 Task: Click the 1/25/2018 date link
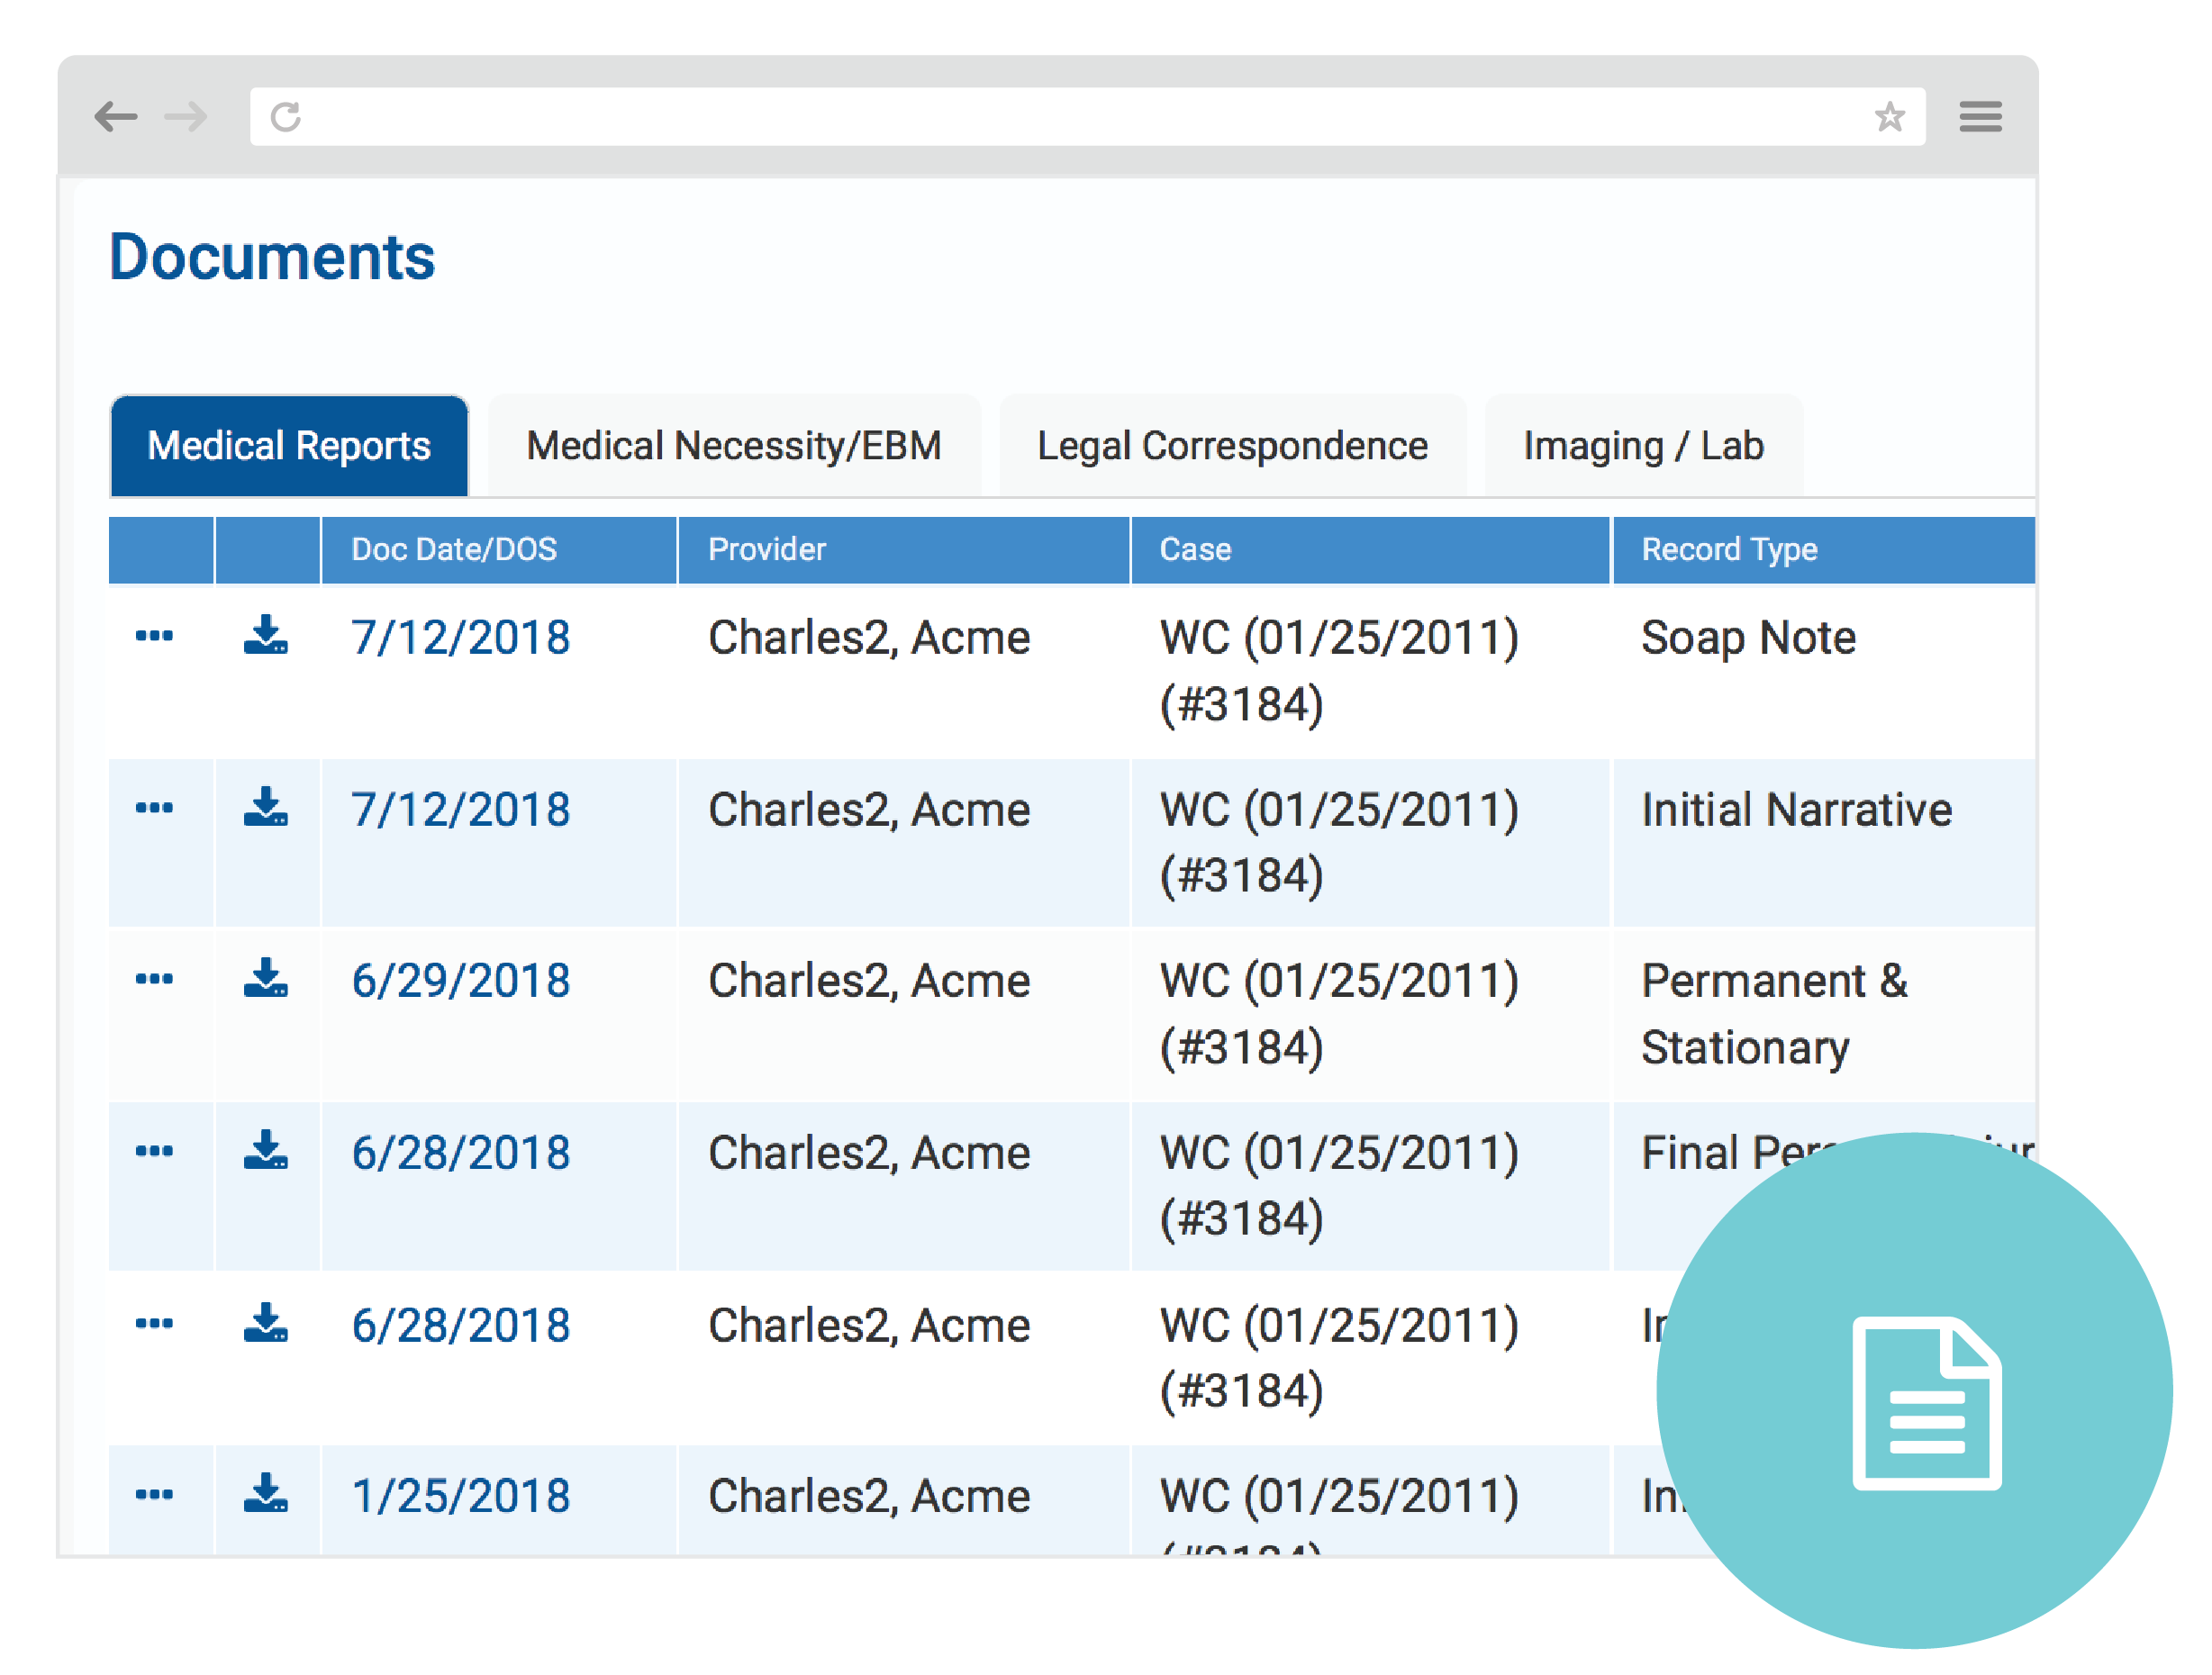tap(461, 1496)
